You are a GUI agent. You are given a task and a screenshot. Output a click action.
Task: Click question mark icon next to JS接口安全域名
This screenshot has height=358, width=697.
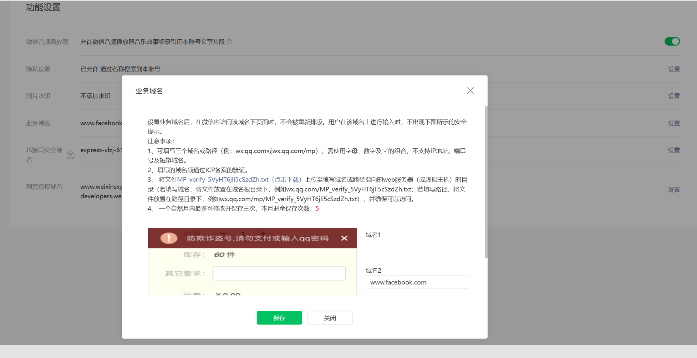click(x=71, y=155)
